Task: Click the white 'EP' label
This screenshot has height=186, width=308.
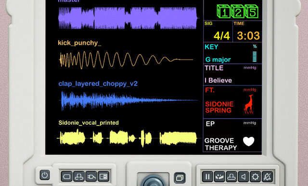Action: (x=210, y=124)
